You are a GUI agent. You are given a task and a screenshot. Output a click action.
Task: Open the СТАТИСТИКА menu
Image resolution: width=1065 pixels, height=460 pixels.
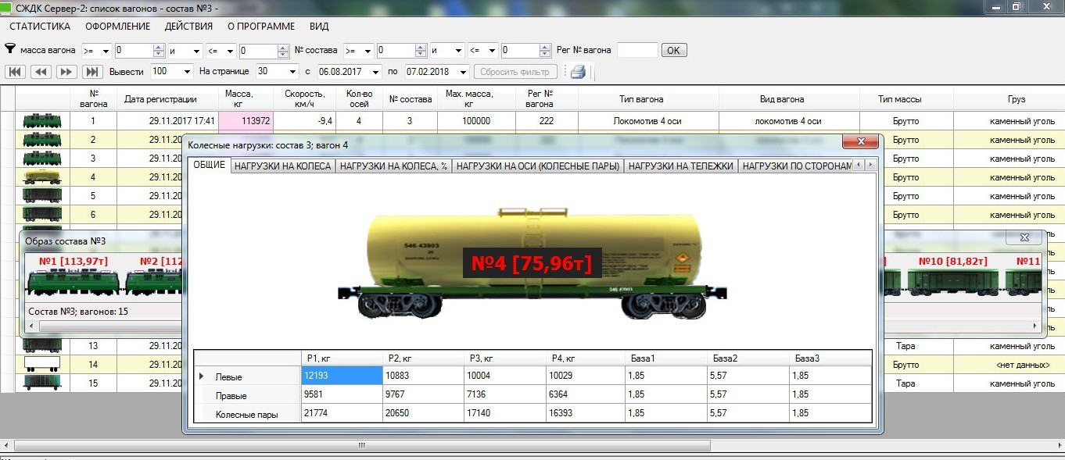coord(40,27)
